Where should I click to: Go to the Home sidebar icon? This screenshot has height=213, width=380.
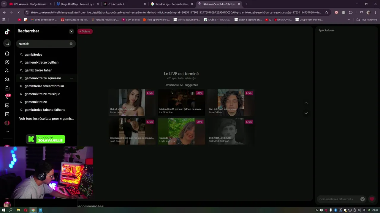(7, 54)
